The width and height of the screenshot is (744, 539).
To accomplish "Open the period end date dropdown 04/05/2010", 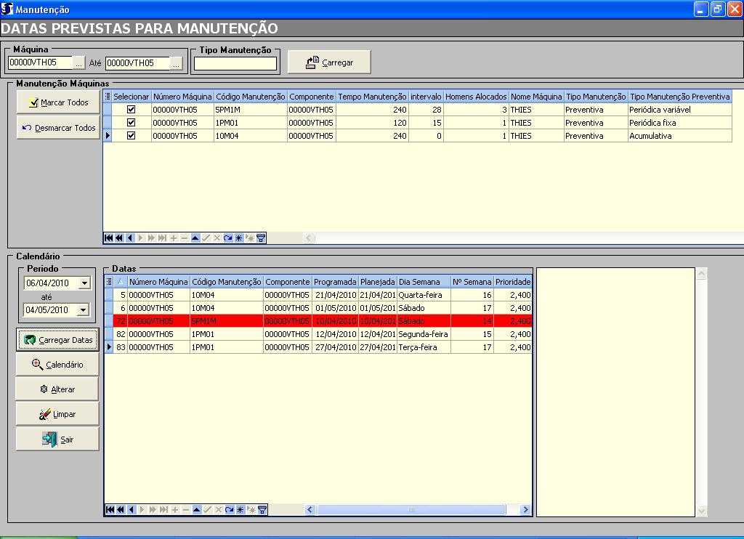I will click(x=84, y=310).
